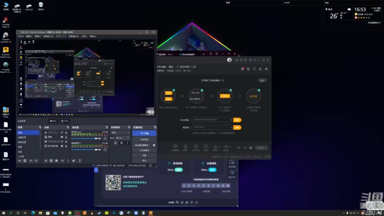Click help icon beside OBS push mode title
Viewport: 384px width, 216px height.
click(223, 80)
